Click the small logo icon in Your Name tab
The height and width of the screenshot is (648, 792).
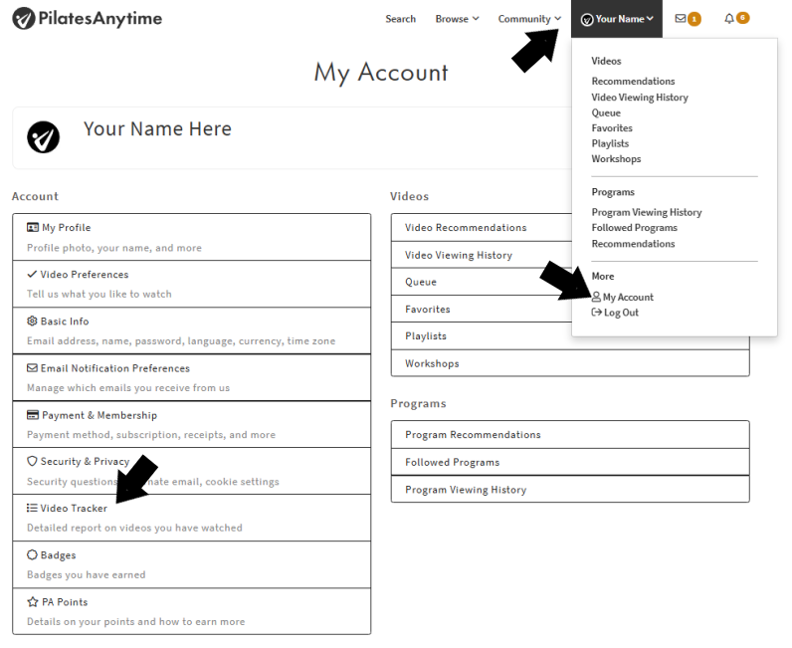[587, 20]
